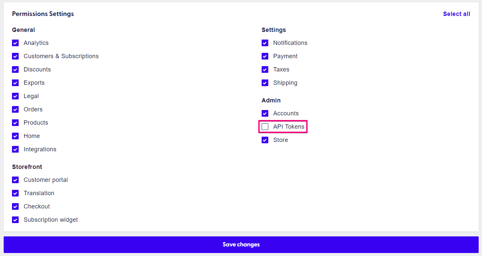482x256 pixels.
Task: Toggle the Customers & Subscriptions checkbox
Action: tap(15, 56)
